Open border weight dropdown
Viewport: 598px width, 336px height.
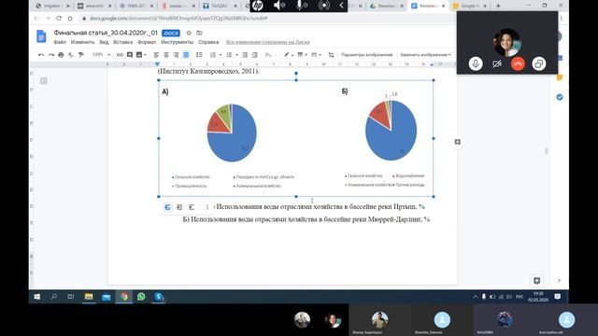tap(303, 55)
